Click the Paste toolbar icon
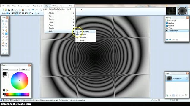Screen dimensions: 190x106 tap(23, 10)
